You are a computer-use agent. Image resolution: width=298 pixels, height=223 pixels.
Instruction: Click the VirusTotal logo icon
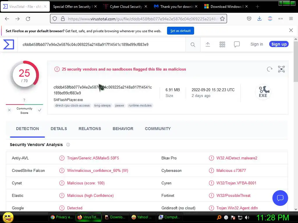8,44
